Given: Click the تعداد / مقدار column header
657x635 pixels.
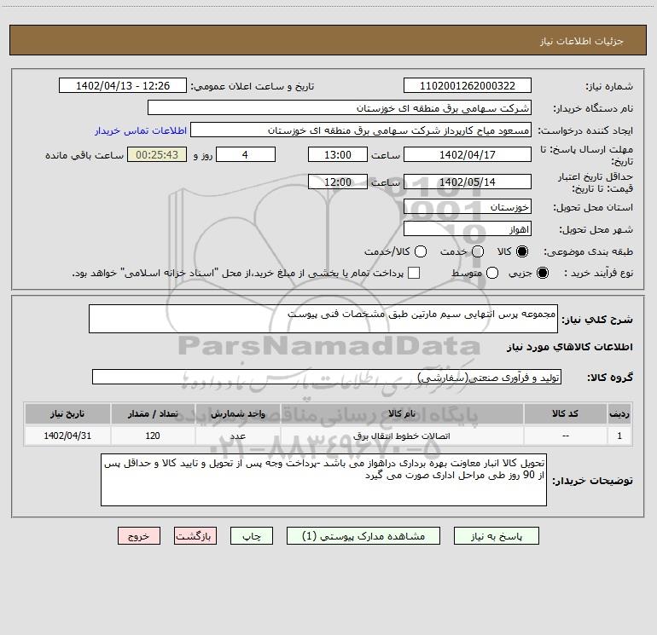Looking at the screenshot, I should (153, 413).
